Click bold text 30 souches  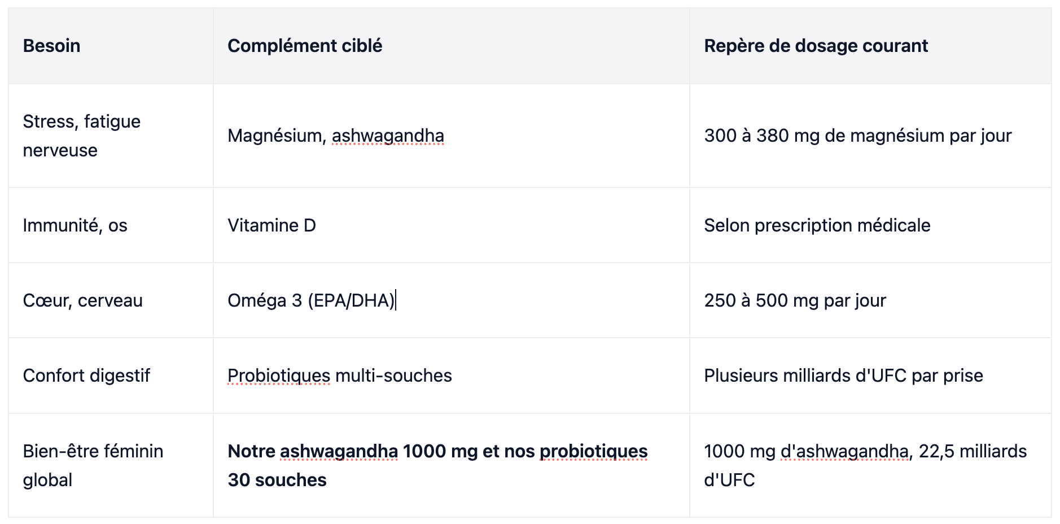277,480
